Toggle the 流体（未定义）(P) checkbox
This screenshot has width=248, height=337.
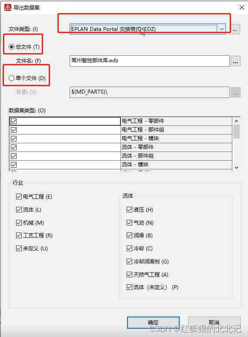[130, 287]
